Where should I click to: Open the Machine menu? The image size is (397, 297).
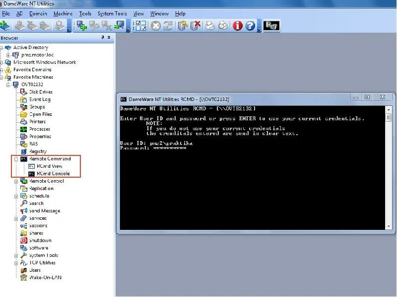click(63, 14)
